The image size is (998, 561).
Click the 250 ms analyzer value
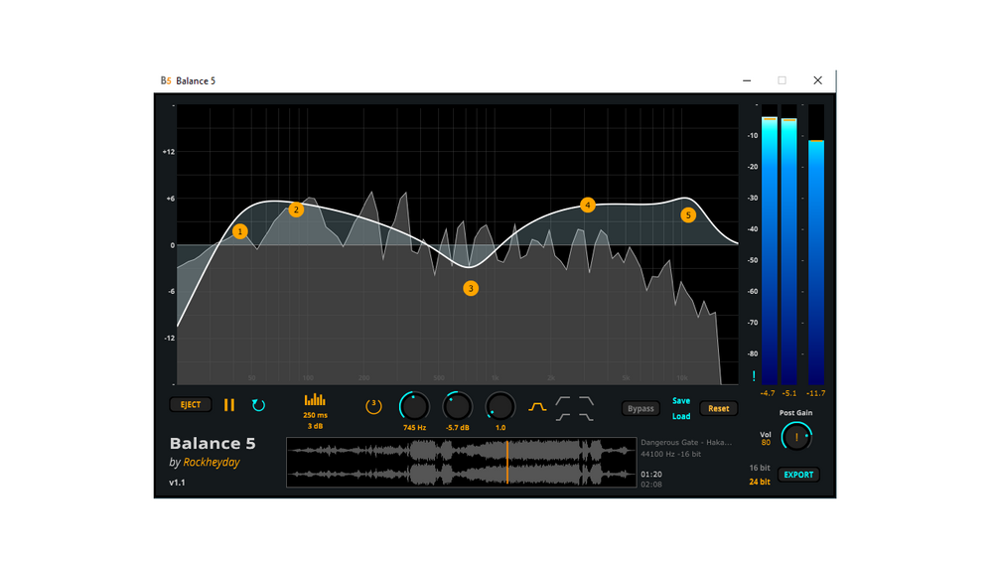[315, 415]
